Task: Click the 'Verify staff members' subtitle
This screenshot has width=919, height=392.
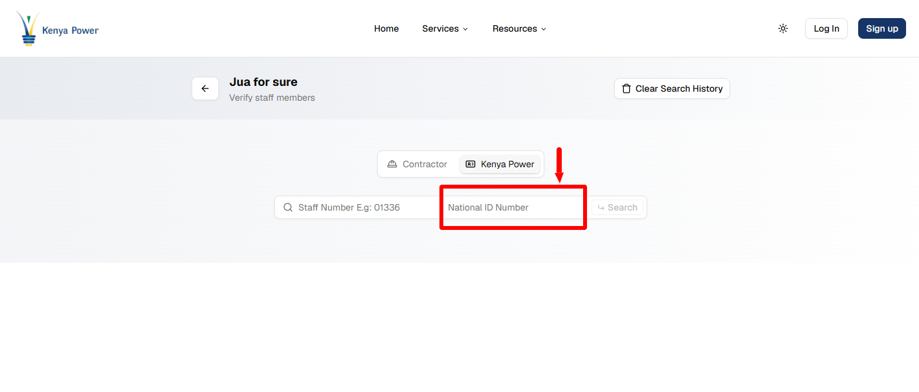Action: coord(272,98)
